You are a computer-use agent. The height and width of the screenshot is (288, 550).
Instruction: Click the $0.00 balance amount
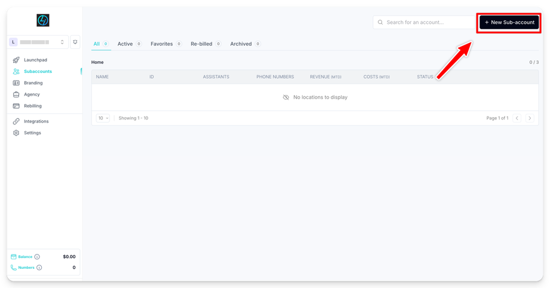coord(69,257)
